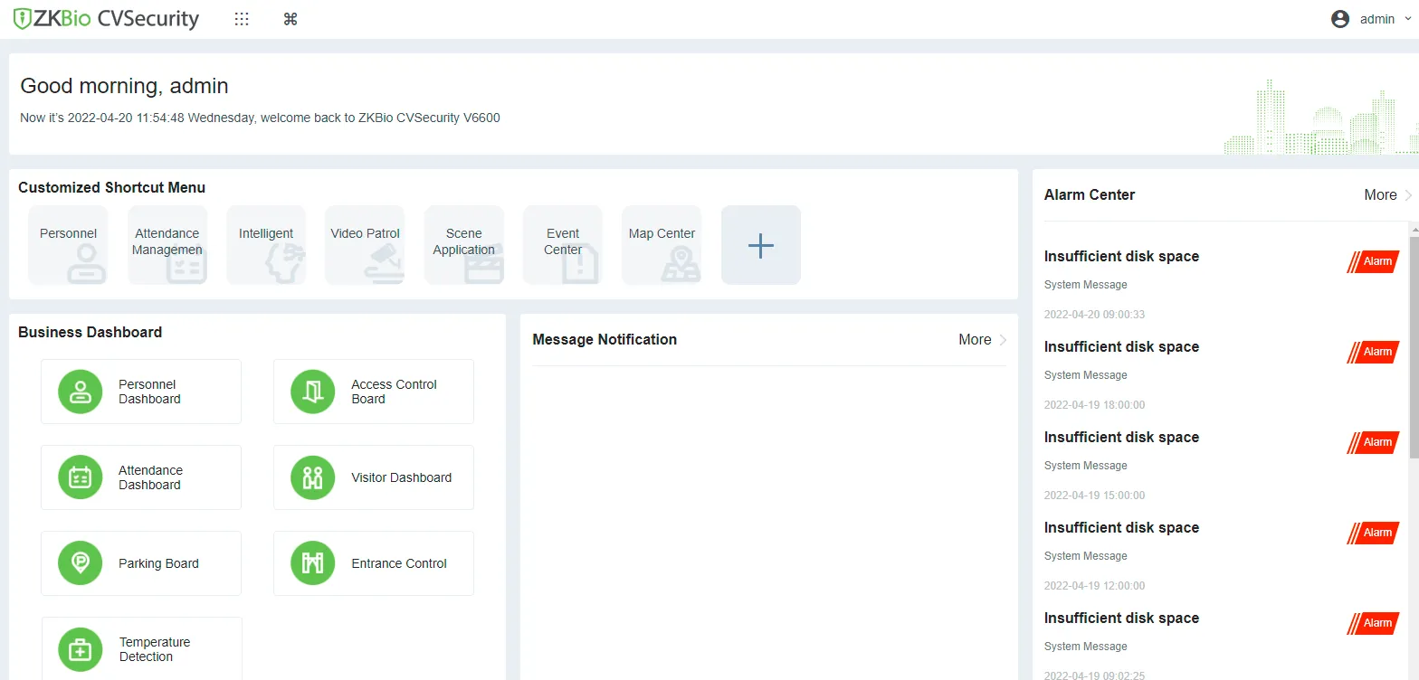The height and width of the screenshot is (680, 1419).
Task: Click More in Message Notification panel
Action: pyautogui.click(x=975, y=340)
